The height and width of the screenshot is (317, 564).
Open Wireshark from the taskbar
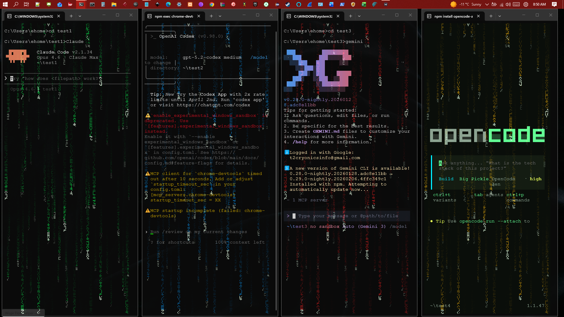pyautogui.click(x=309, y=5)
